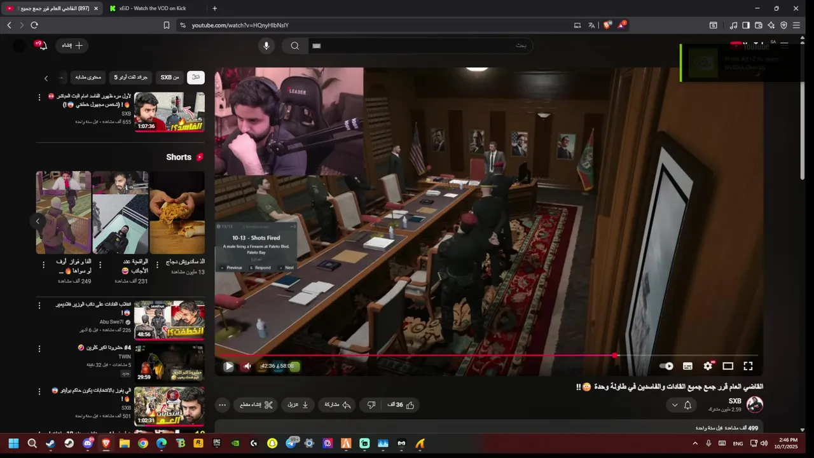Go back with the browser back arrow

(9, 25)
